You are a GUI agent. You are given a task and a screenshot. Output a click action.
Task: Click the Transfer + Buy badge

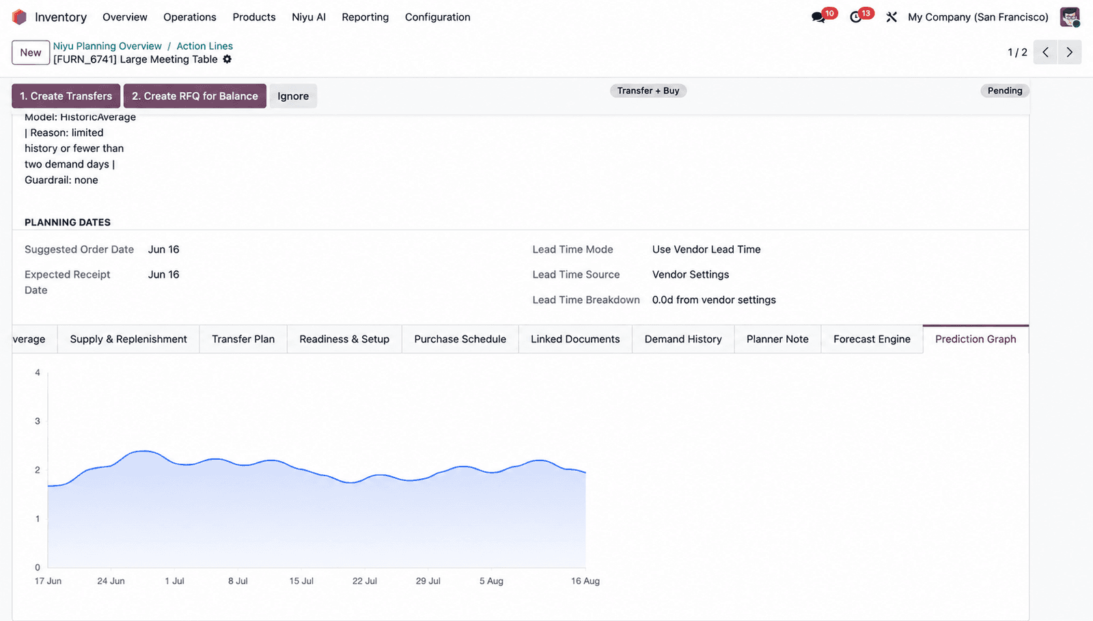tap(648, 91)
